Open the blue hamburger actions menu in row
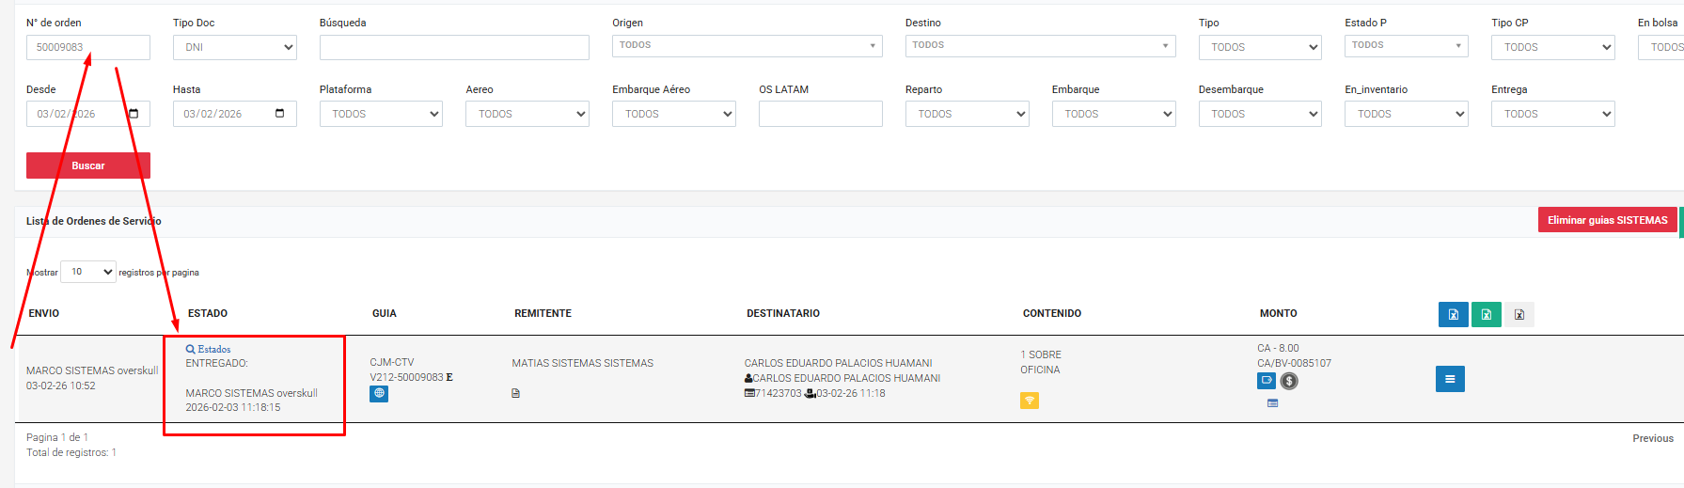 coord(1449,379)
